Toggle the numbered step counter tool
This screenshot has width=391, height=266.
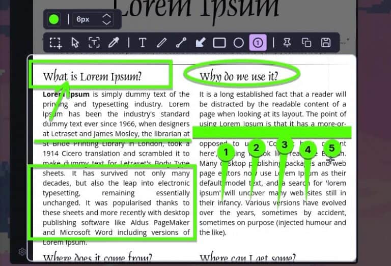coord(258,43)
